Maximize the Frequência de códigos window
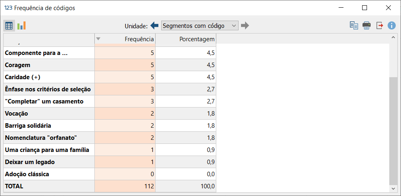Screen dimensions: 401x196 pyautogui.click(x=365, y=8)
